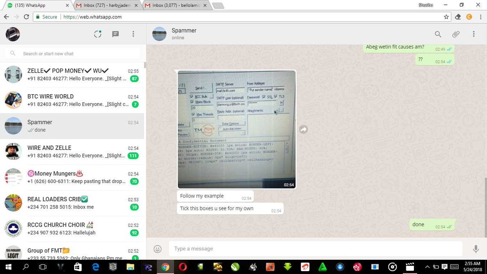This screenshot has height=274, width=487.
Task: Open the WhatsApp status updates icon
Action: click(x=97, y=34)
